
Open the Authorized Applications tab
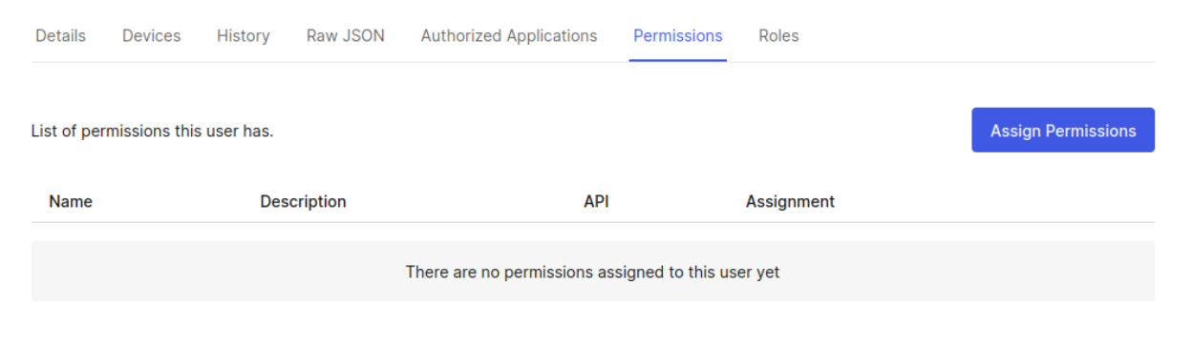509,36
